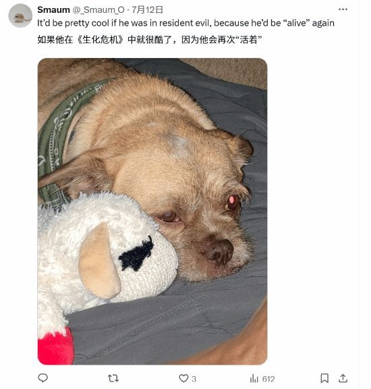Share the post using the upload arrow icon
The image size is (371, 389).
(x=343, y=378)
